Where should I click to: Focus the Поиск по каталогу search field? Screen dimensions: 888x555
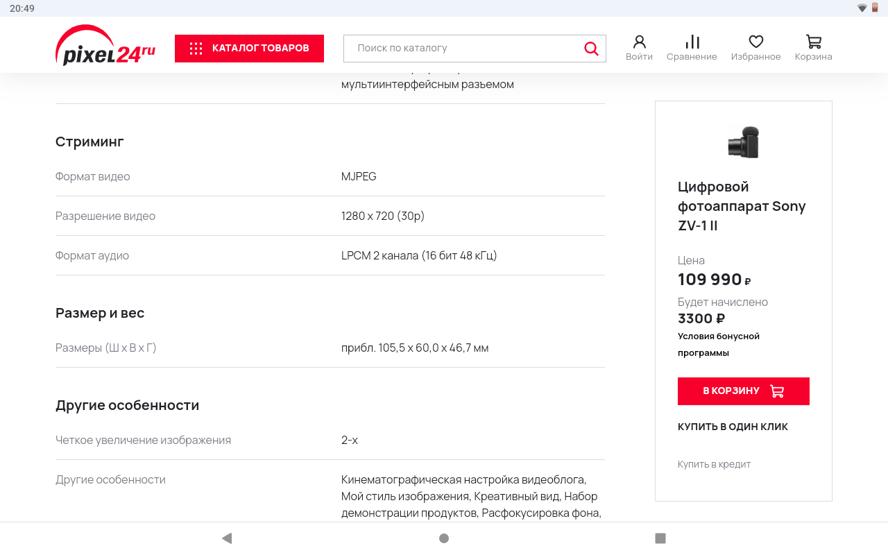point(475,49)
